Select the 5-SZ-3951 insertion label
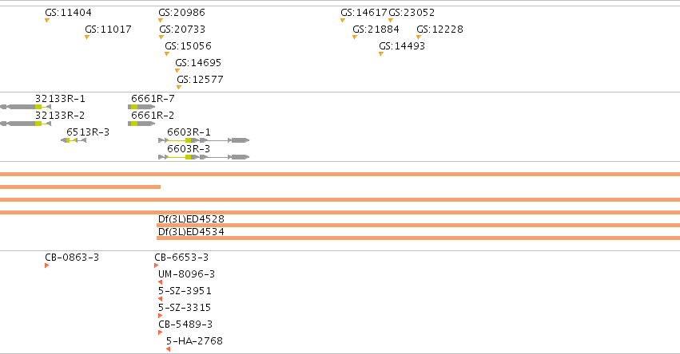This screenshot has height=354, width=680. [x=185, y=291]
